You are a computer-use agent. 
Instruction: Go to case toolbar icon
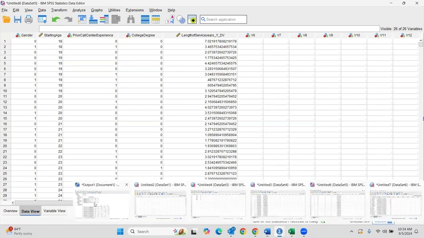[82, 20]
